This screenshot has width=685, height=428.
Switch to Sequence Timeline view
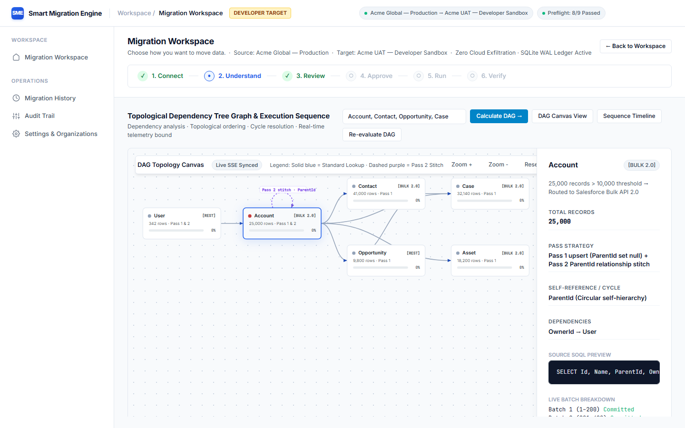click(x=629, y=116)
